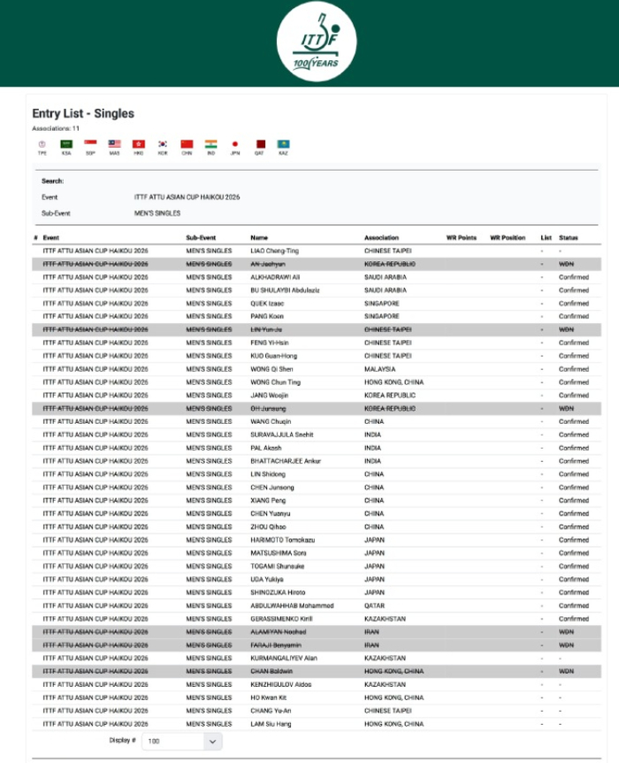The width and height of the screenshot is (619, 763).
Task: Open the Display # dropdown showing 100
Action: [182, 741]
